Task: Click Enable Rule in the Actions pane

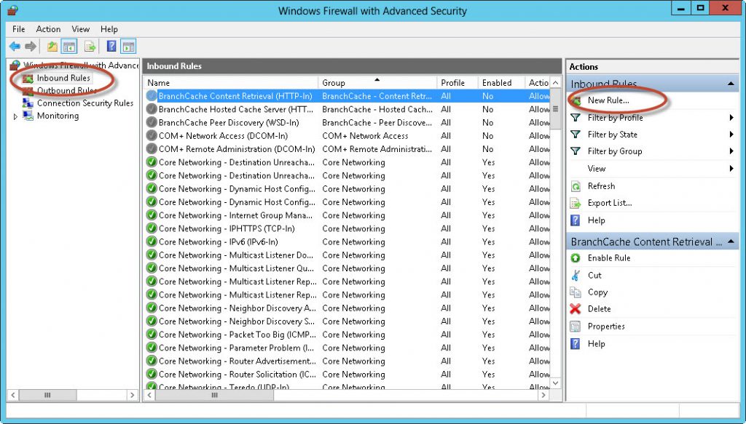Action: (x=609, y=258)
